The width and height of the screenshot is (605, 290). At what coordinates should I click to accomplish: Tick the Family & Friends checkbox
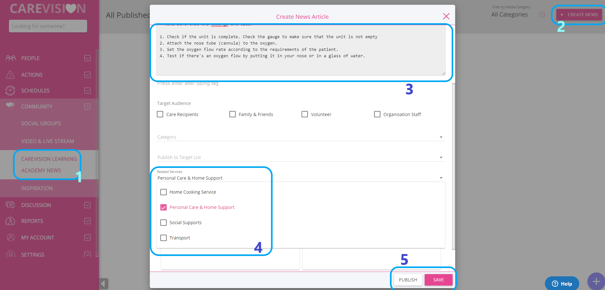point(233,114)
